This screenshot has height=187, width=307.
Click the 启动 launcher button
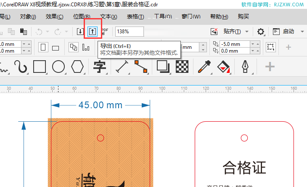pos(283,31)
